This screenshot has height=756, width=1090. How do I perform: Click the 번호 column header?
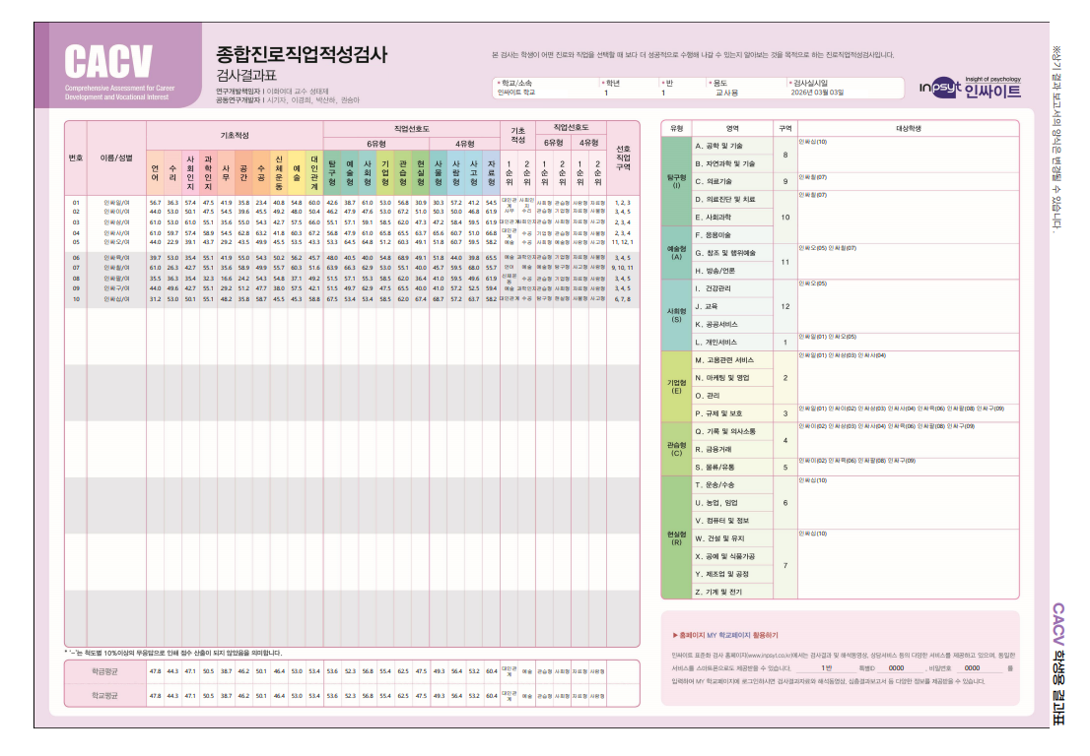pos(76,158)
